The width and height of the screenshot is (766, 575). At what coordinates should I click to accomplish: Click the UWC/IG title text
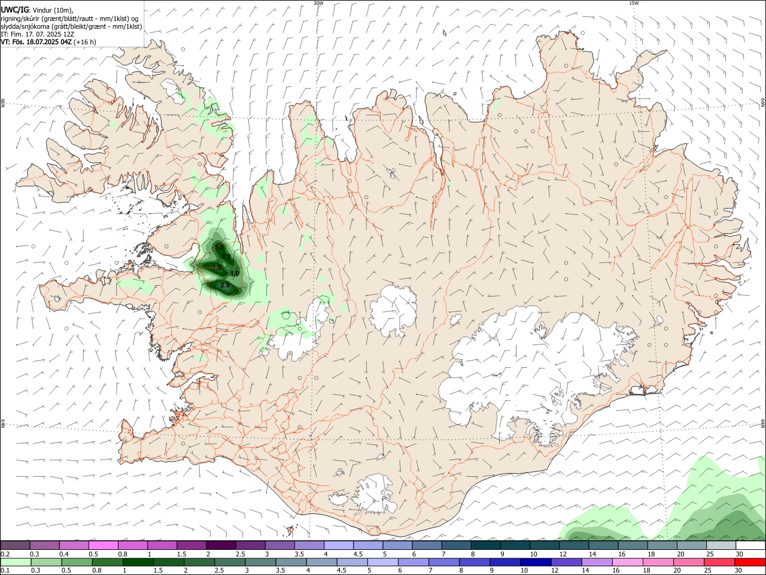click(x=14, y=10)
